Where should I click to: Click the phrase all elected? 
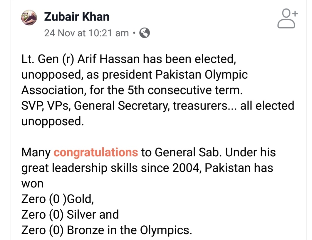[267, 106]
